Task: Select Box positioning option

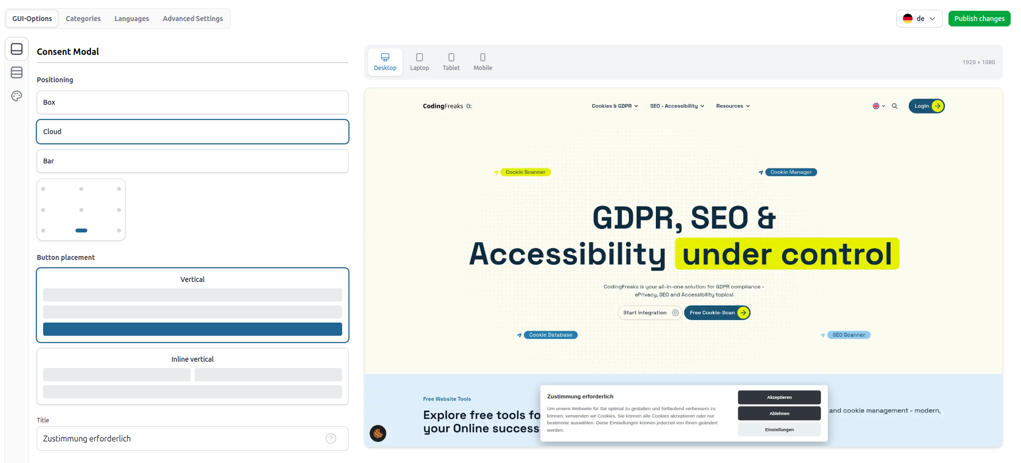Action: pos(192,102)
